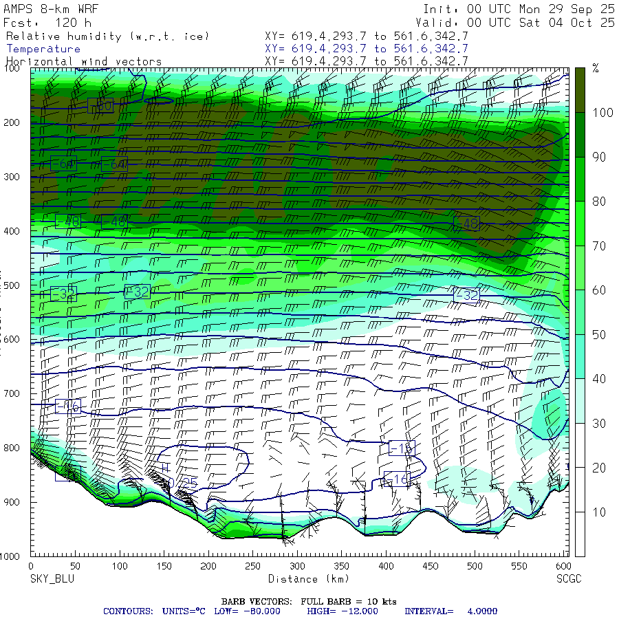The height and width of the screenshot is (619, 619).
Task: Click the 'HIGH= -12.000' contour value
Action: coord(343,611)
